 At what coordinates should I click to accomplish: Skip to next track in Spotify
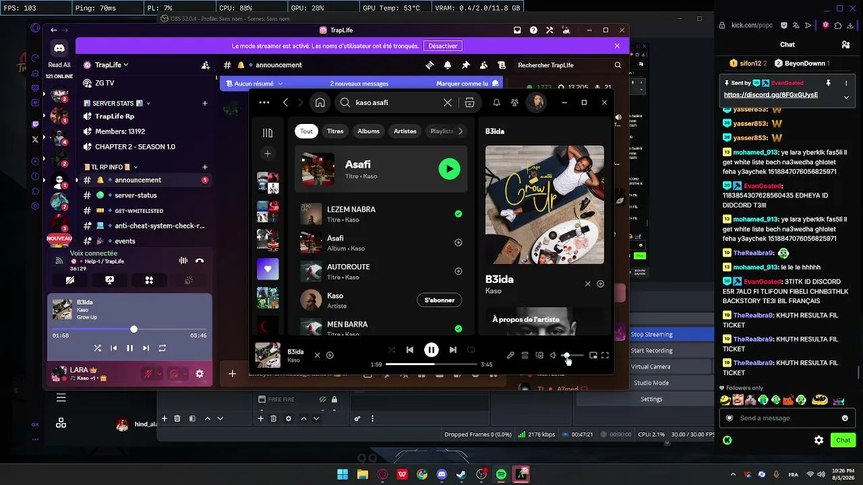pos(453,350)
